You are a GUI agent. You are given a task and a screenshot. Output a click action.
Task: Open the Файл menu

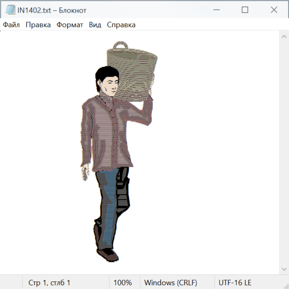pos(12,25)
